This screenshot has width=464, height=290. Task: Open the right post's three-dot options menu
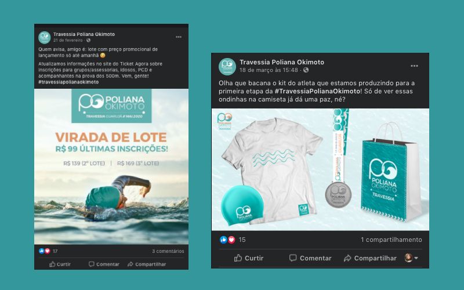pyautogui.click(x=414, y=66)
